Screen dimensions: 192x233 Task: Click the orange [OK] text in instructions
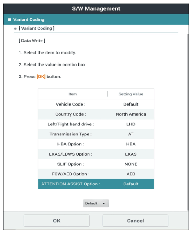(x=41, y=77)
